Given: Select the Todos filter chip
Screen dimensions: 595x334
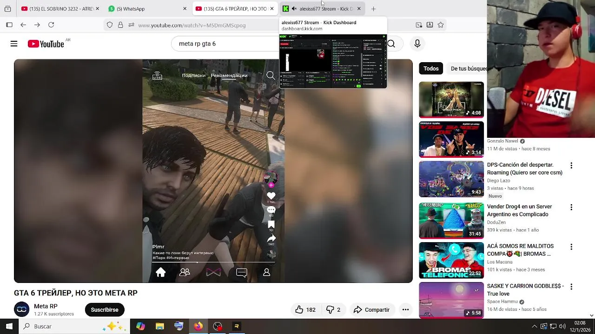Looking at the screenshot, I should [x=431, y=69].
